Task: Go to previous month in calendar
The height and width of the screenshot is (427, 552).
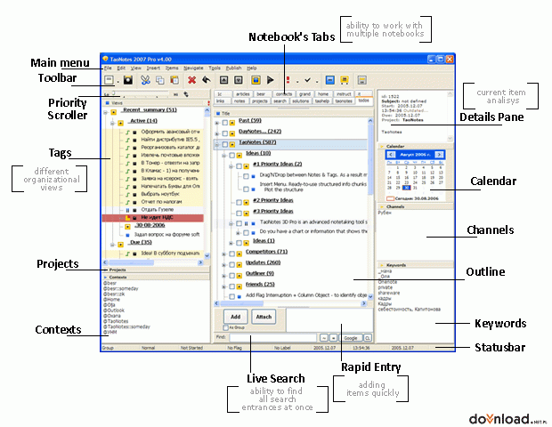Action: 391,155
